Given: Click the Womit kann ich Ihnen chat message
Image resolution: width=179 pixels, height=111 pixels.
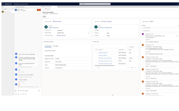Looking at the screenshot, I should 26,75.
